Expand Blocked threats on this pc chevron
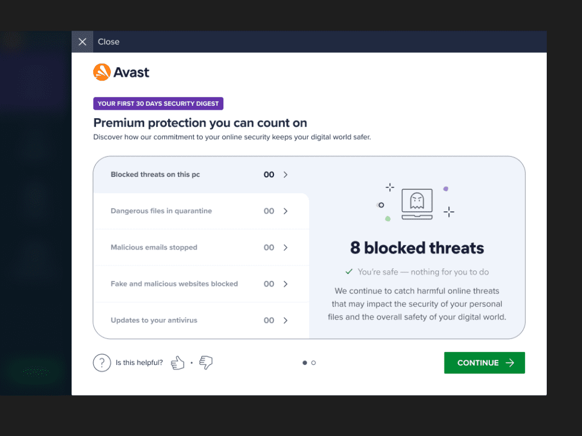Image resolution: width=582 pixels, height=436 pixels. (x=285, y=175)
